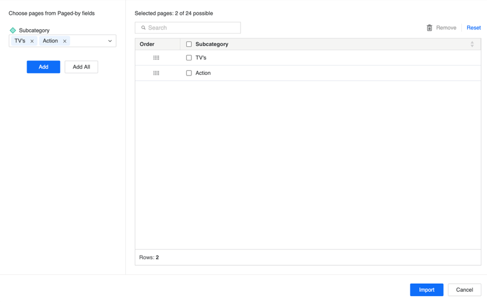Click the magnifier icon in search box
The height and width of the screenshot is (302, 487).
coord(143,28)
